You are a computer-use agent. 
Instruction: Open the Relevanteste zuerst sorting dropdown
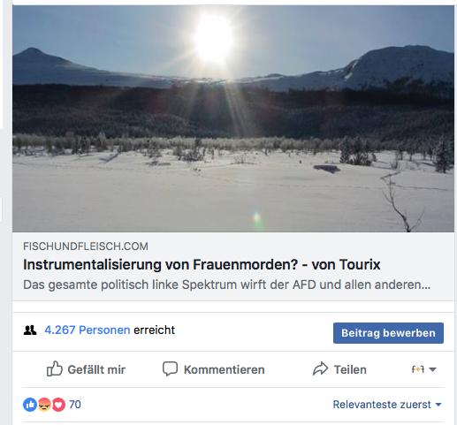click(387, 405)
